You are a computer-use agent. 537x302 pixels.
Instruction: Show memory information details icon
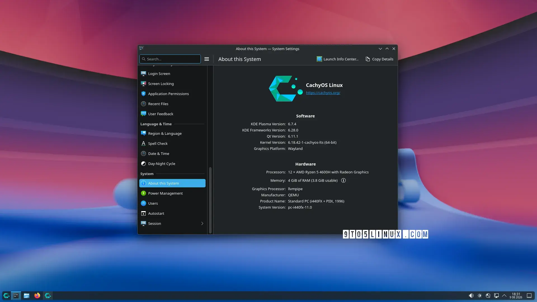tap(343, 180)
